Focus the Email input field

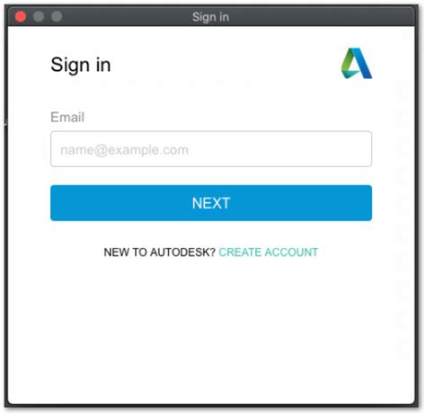pos(211,149)
